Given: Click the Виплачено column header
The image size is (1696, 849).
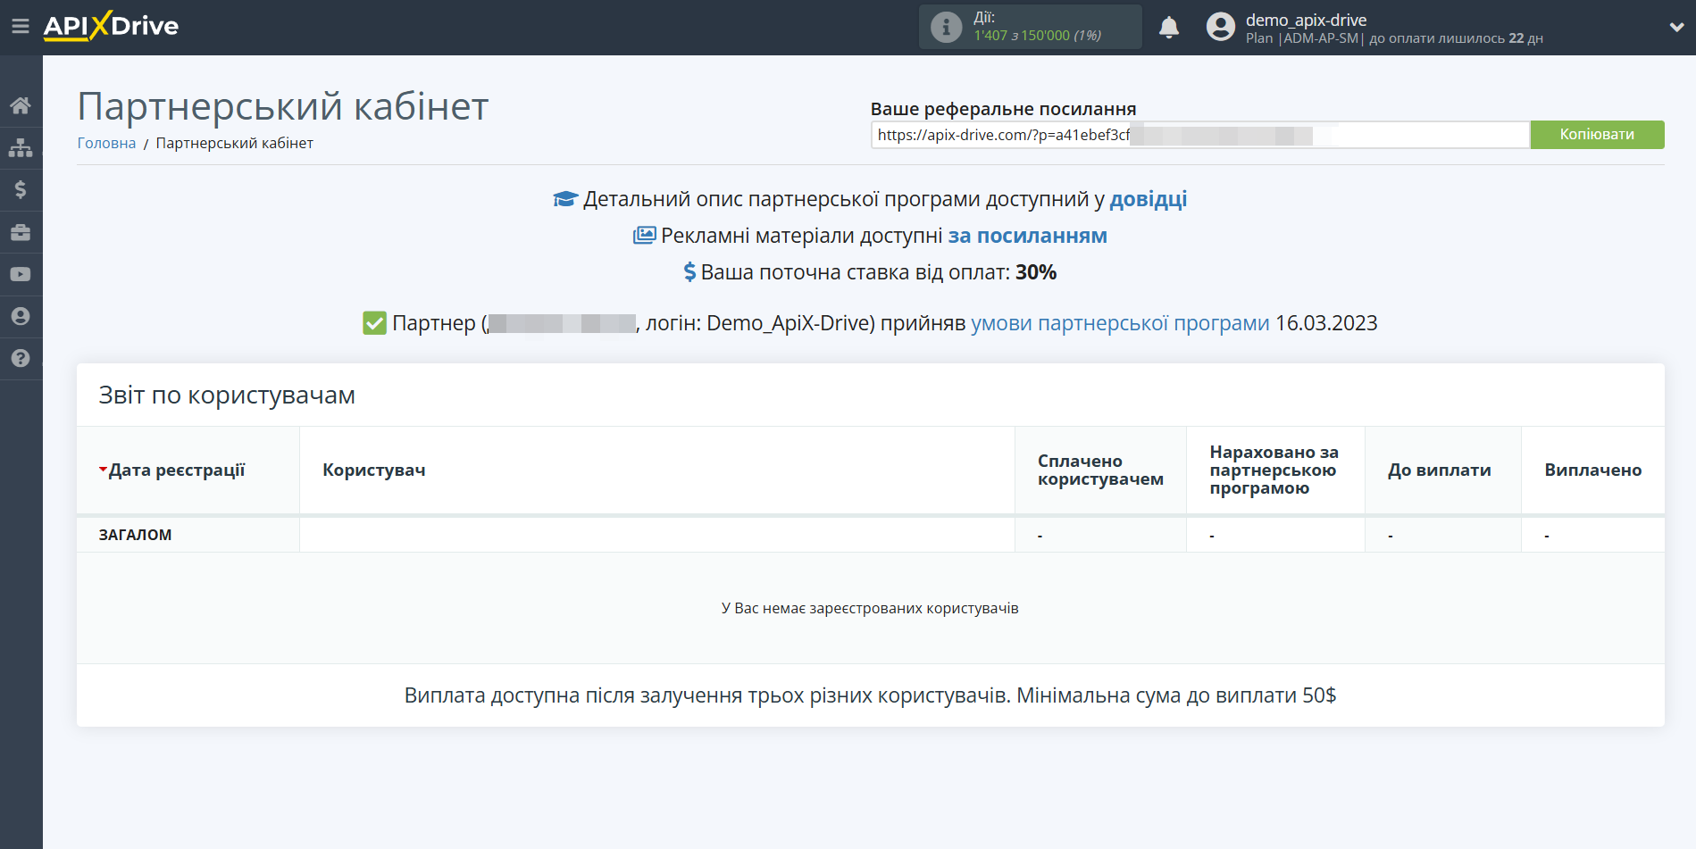Looking at the screenshot, I should [1592, 470].
